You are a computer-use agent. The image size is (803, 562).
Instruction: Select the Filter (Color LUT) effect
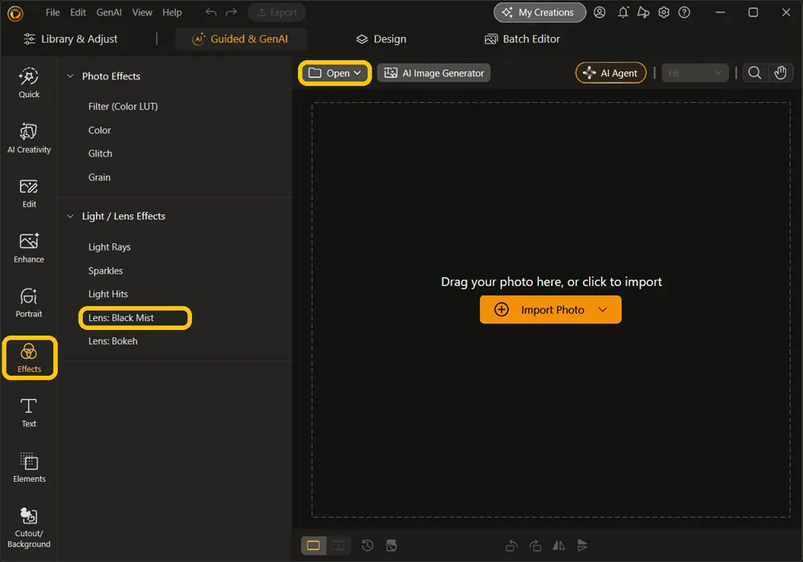coord(123,107)
